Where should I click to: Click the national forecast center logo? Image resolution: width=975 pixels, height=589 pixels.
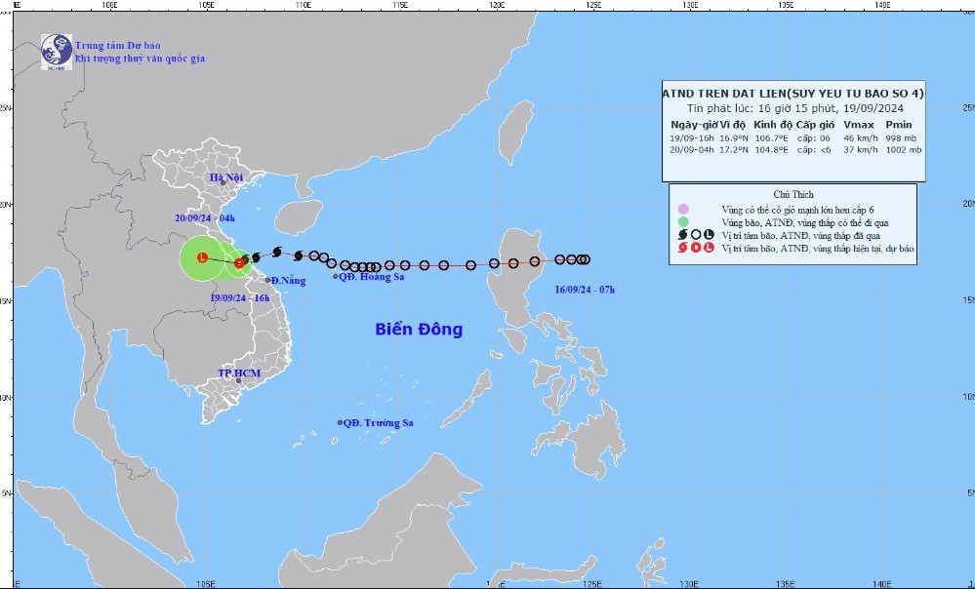coord(56,52)
